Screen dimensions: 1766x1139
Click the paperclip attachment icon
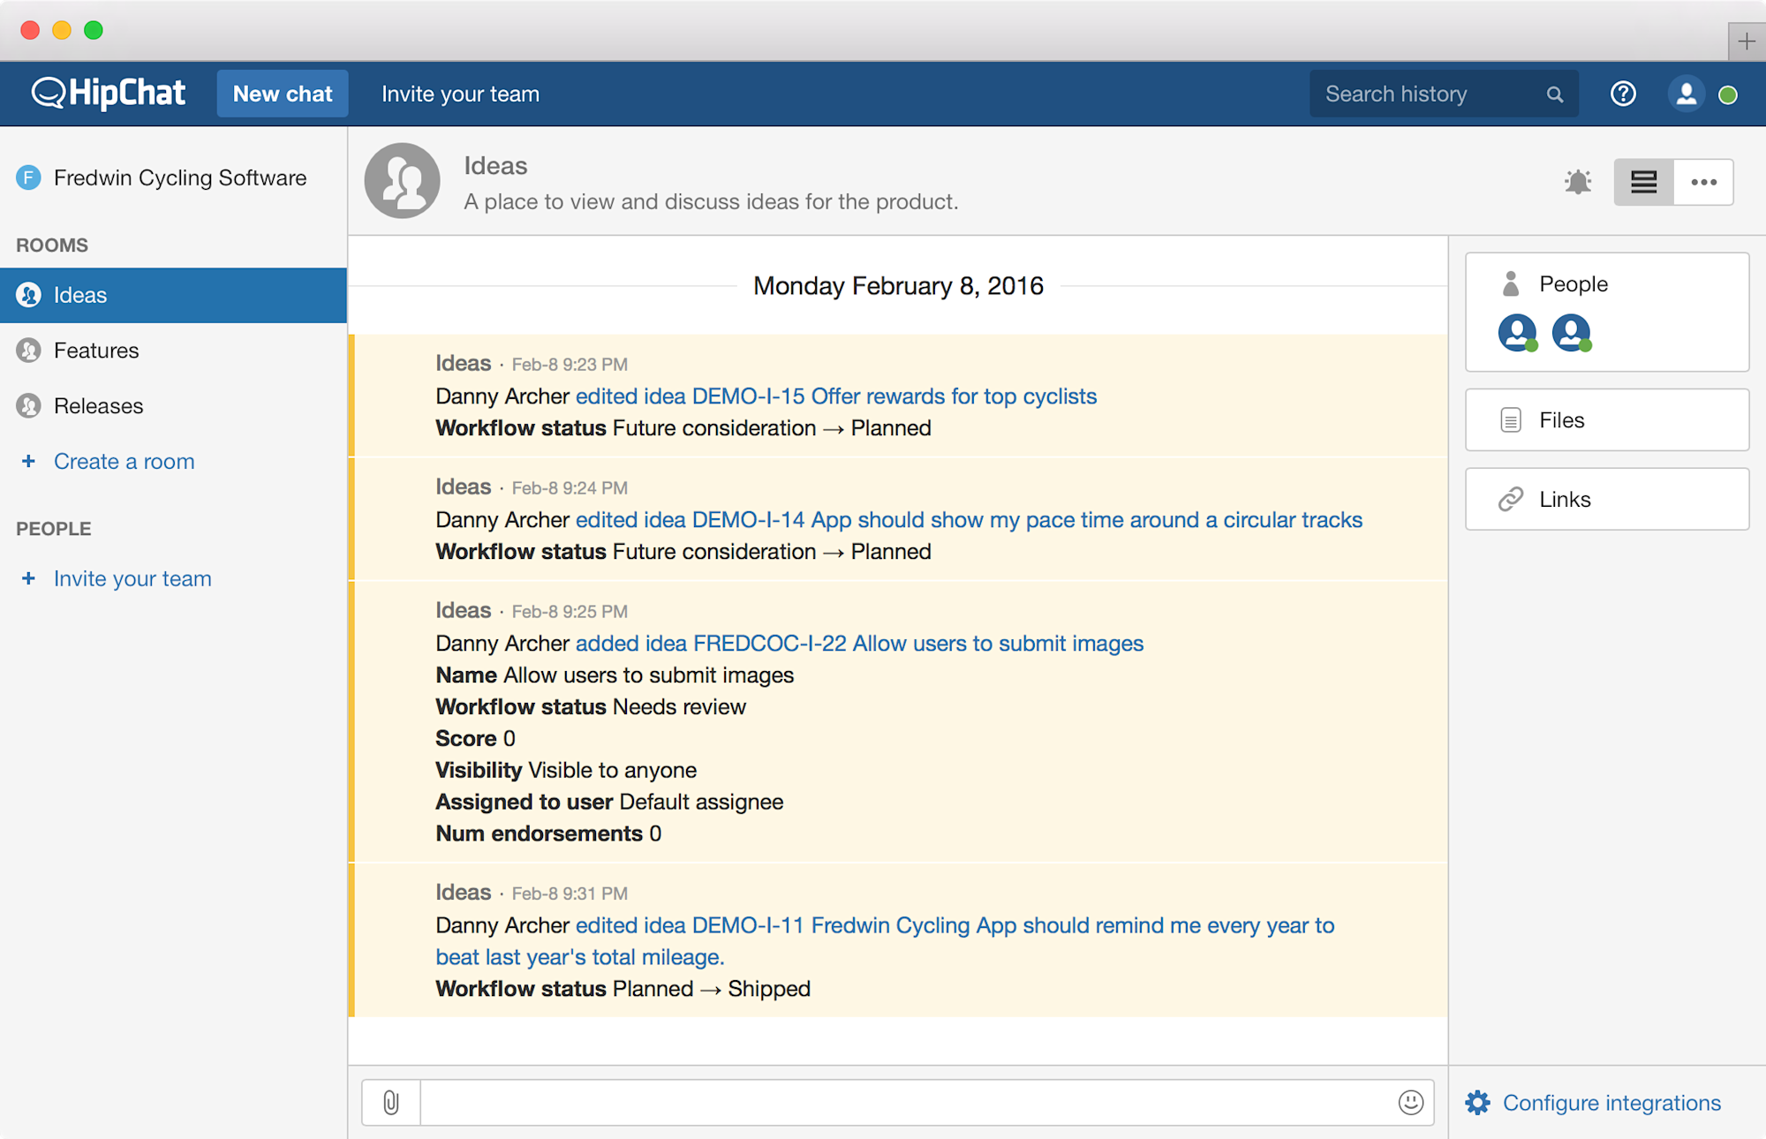[x=391, y=1102]
